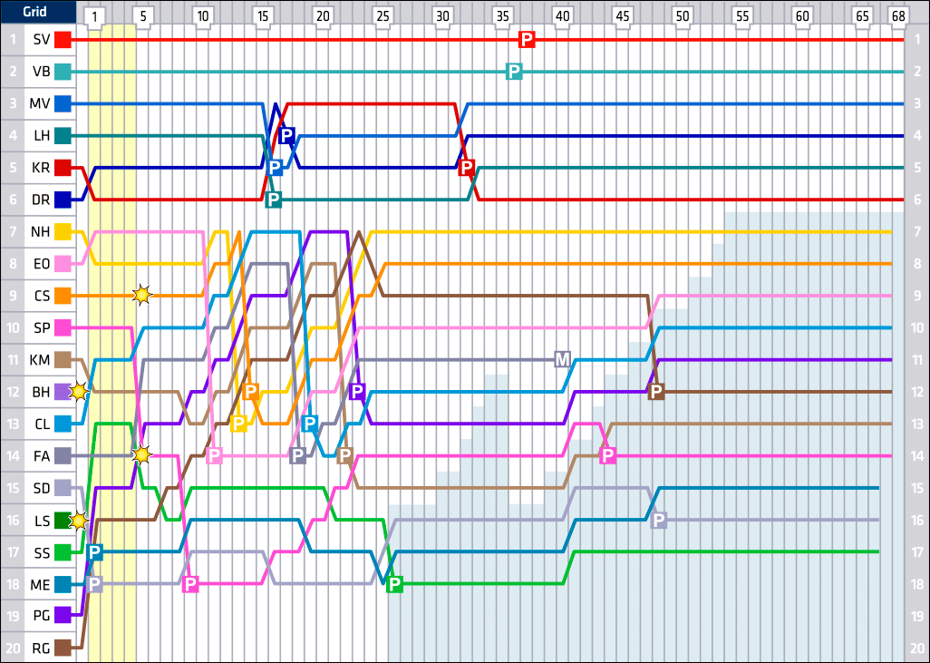Click the red color swatch next to SV
930x663 pixels.
[x=63, y=40]
